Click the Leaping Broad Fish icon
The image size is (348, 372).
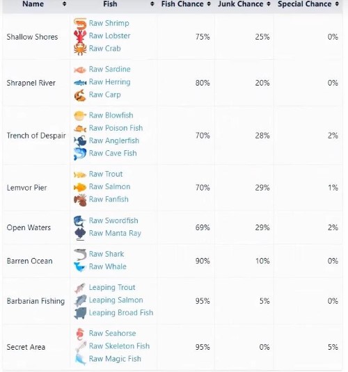click(x=80, y=313)
